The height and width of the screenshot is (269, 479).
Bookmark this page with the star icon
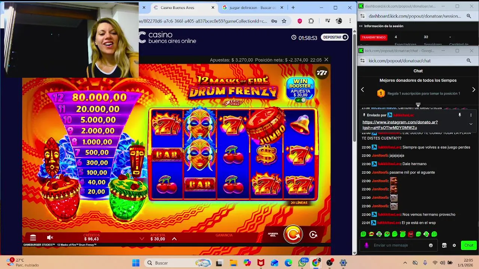(x=284, y=21)
